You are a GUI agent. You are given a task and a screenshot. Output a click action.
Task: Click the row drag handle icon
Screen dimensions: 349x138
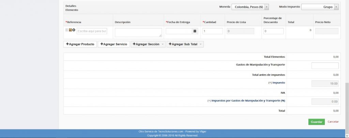pyautogui.click(x=67, y=30)
